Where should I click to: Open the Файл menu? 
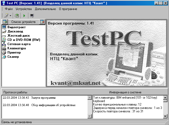coord(9,9)
